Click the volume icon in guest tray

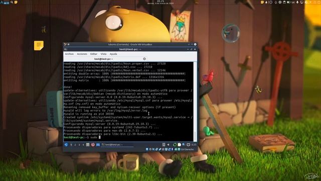[169, 145]
